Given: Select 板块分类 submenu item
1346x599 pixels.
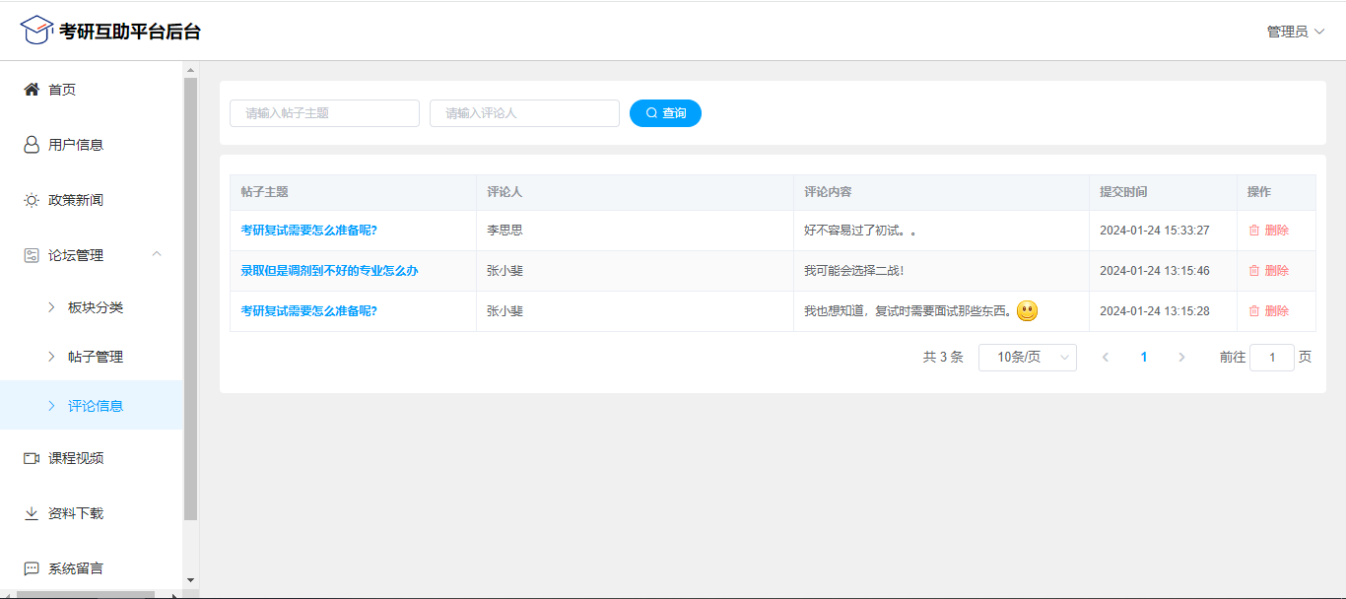Looking at the screenshot, I should pyautogui.click(x=95, y=307).
